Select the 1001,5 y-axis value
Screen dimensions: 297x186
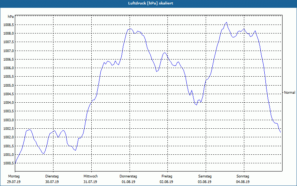9,146
